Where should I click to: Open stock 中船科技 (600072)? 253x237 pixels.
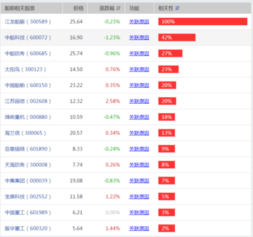pyautogui.click(x=28, y=37)
